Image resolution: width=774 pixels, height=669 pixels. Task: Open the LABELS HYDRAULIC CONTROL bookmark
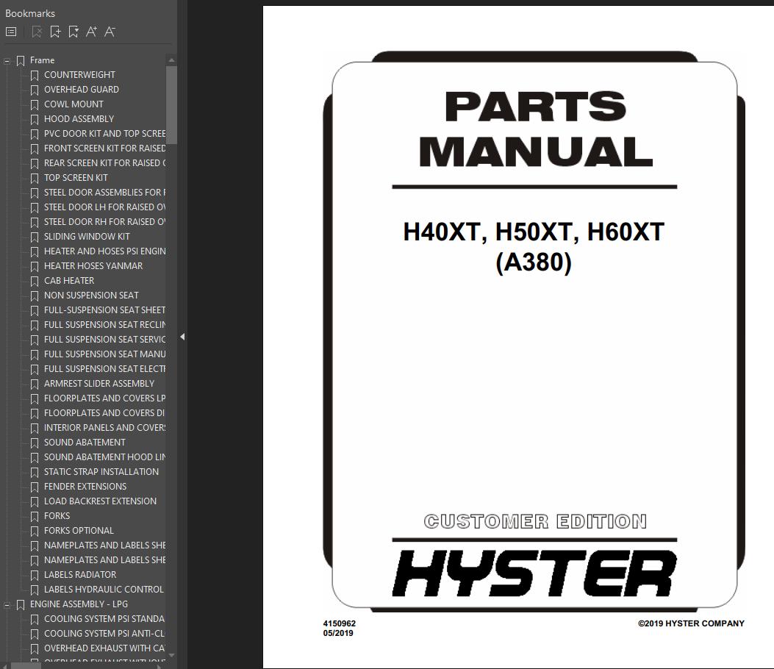tap(104, 590)
